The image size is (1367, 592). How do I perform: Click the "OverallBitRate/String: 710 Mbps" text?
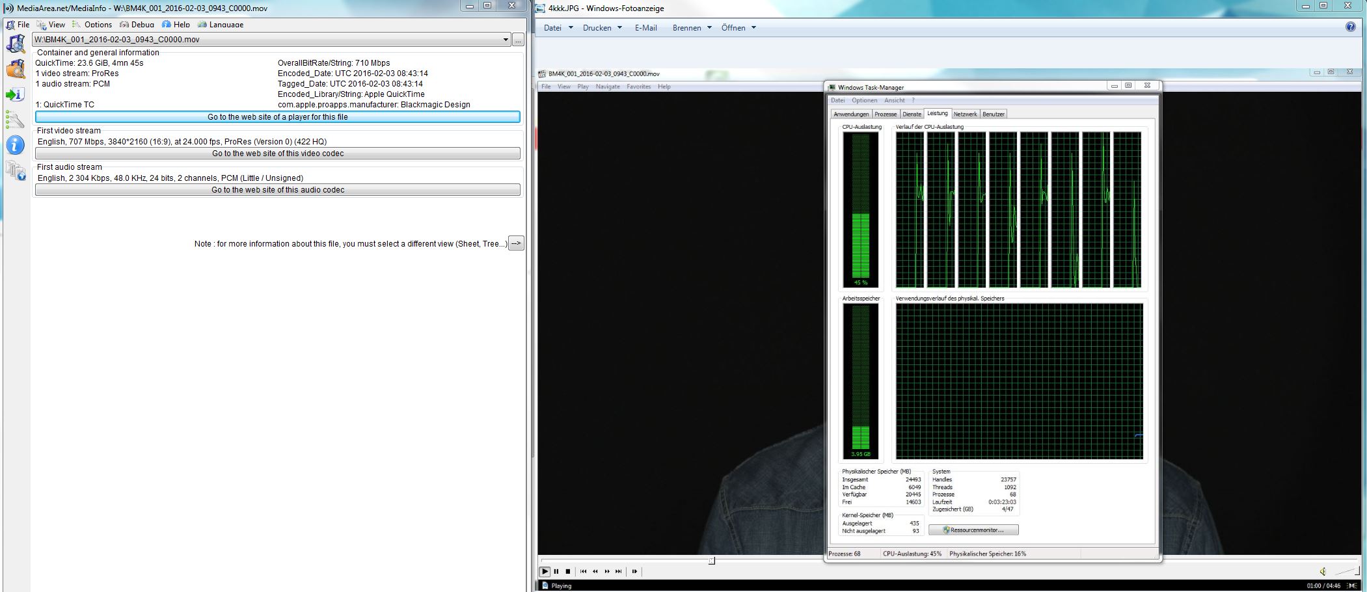[x=334, y=63]
